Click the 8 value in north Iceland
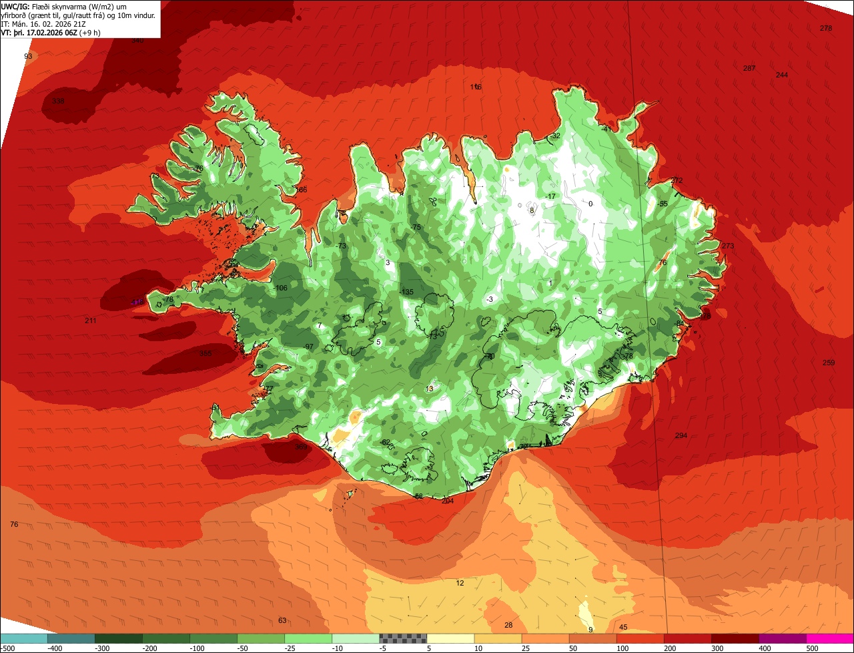This screenshot has width=854, height=653. [532, 210]
